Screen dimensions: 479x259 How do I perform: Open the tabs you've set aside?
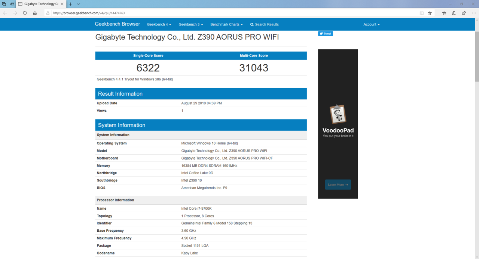point(4,4)
